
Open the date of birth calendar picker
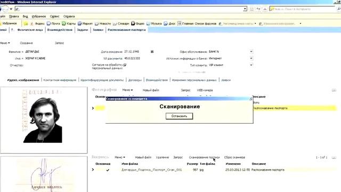(x=152, y=52)
